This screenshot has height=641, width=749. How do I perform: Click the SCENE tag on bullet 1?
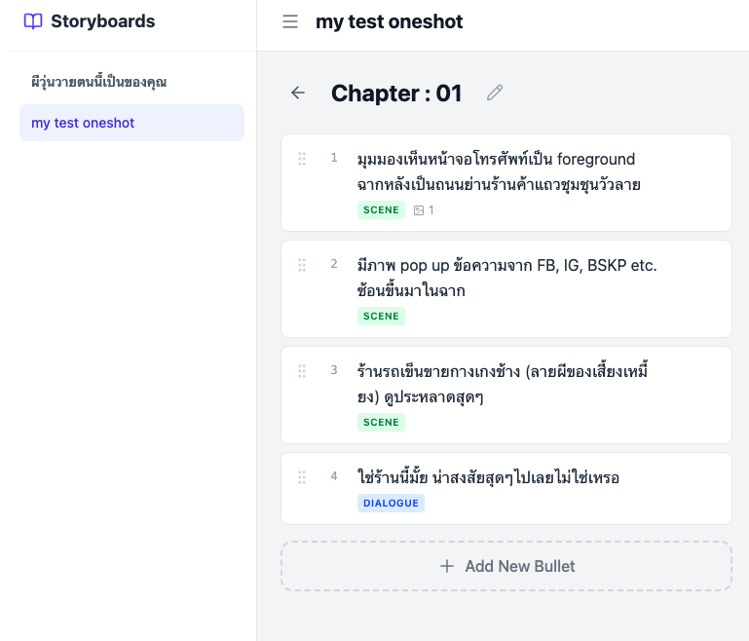pyautogui.click(x=381, y=210)
